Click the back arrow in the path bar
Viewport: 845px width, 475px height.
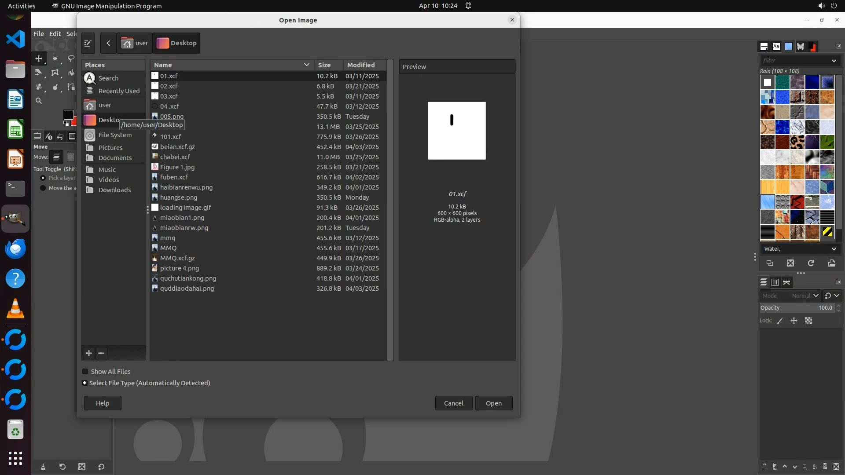pyautogui.click(x=108, y=43)
